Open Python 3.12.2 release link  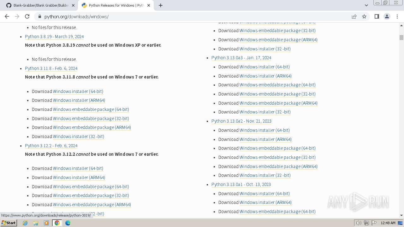click(x=51, y=146)
